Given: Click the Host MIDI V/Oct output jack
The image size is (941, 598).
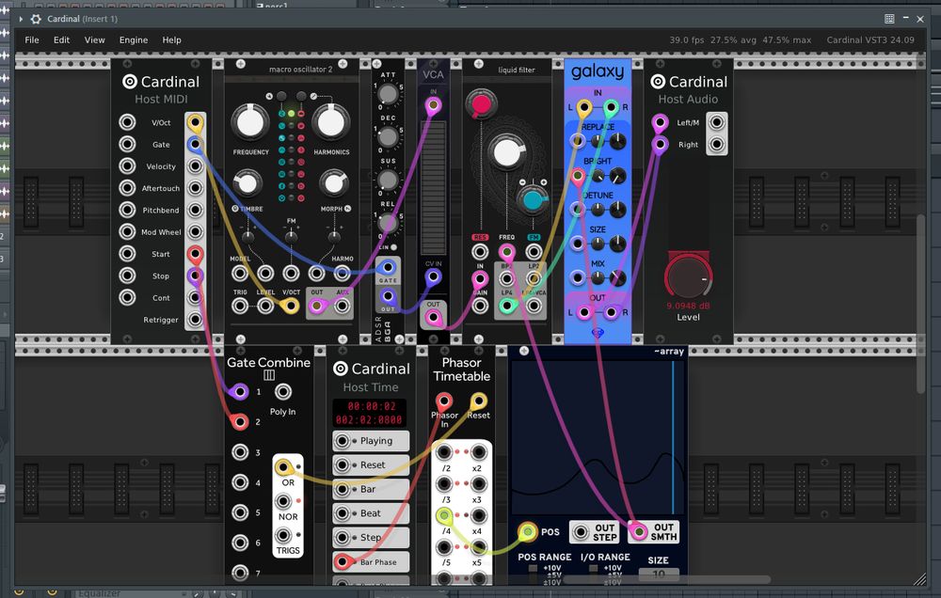Looking at the screenshot, I should [x=195, y=122].
